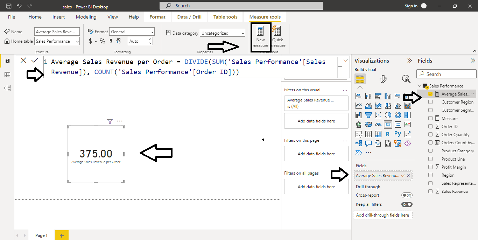Collapse the Sales Performance table tree
Viewport: 478px width, 240px height.
420,86
